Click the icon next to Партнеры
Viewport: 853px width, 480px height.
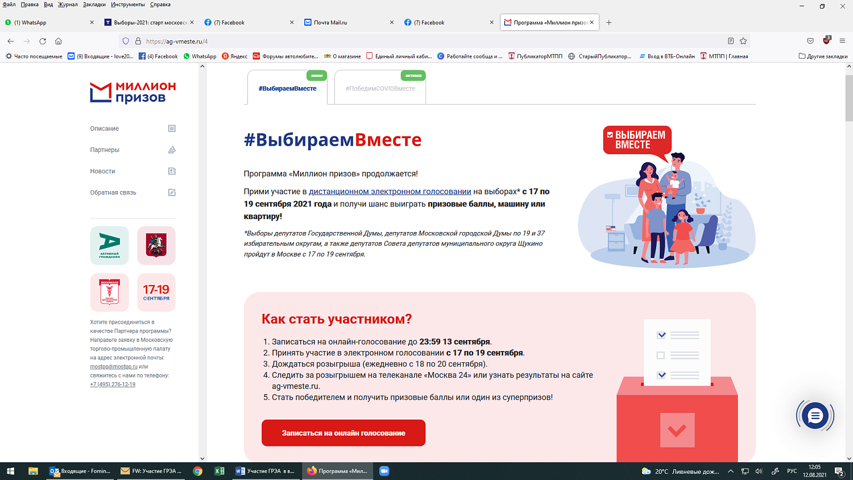click(172, 150)
